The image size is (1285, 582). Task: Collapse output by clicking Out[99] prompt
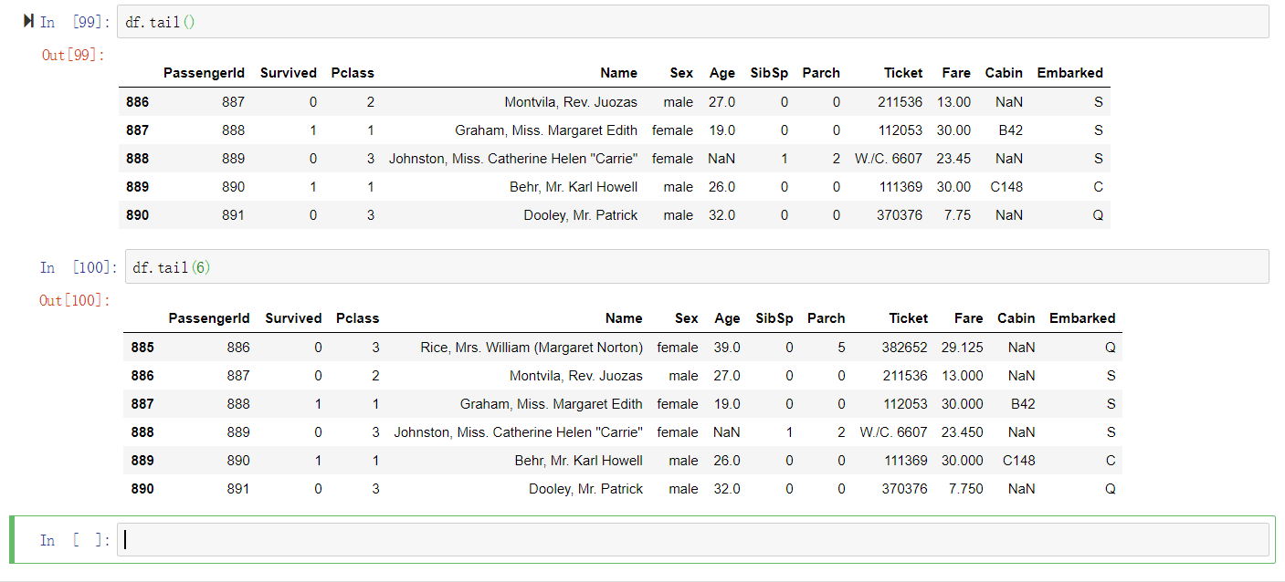[x=73, y=55]
